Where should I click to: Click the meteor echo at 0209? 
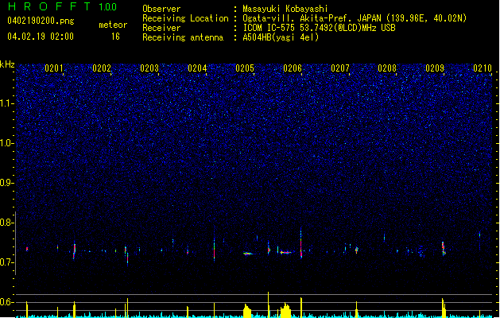444,249
